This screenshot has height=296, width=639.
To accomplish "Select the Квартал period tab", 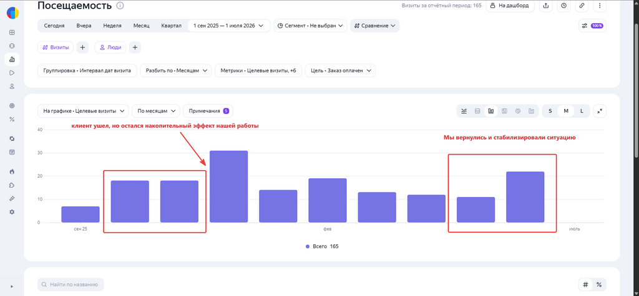I will (171, 26).
